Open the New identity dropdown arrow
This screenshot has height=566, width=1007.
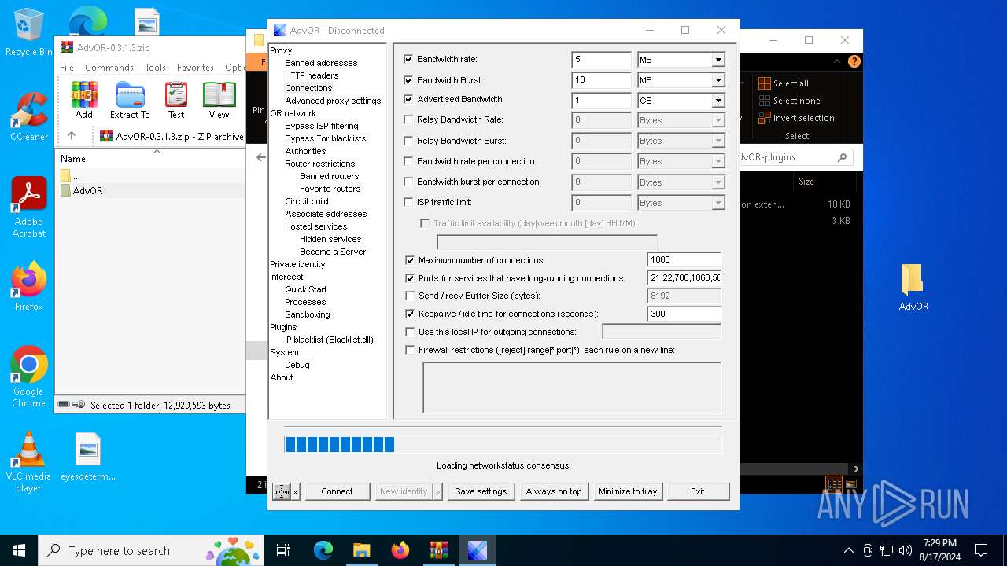coord(437,491)
